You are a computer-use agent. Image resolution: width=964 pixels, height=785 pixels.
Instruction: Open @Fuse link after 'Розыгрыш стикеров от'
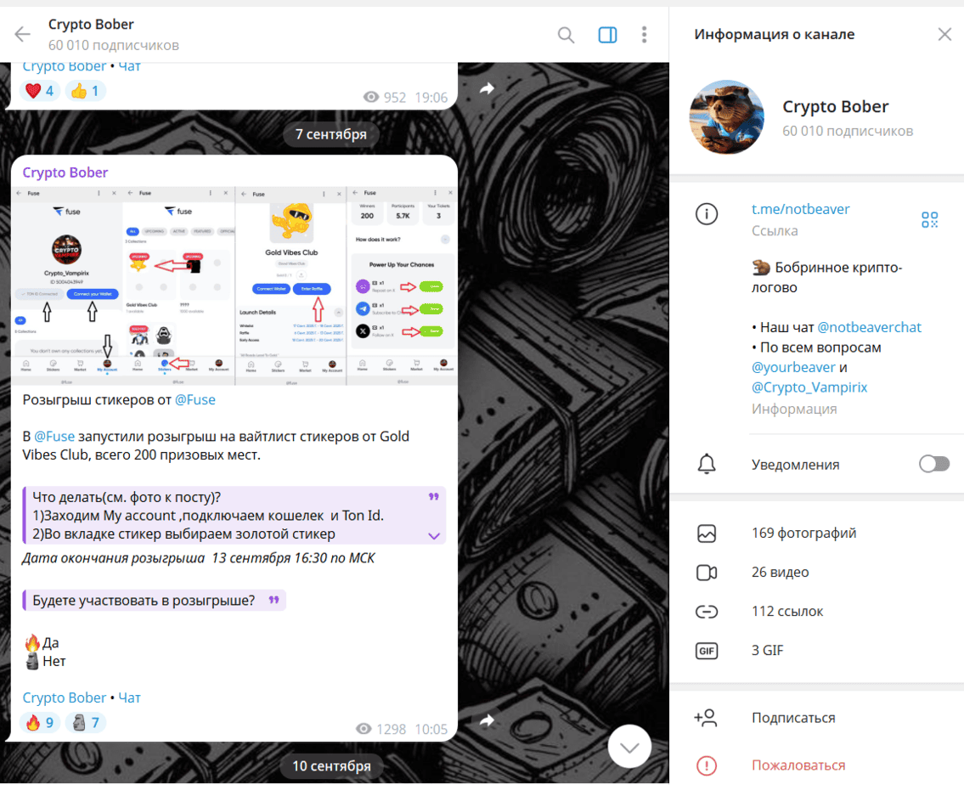coord(194,399)
